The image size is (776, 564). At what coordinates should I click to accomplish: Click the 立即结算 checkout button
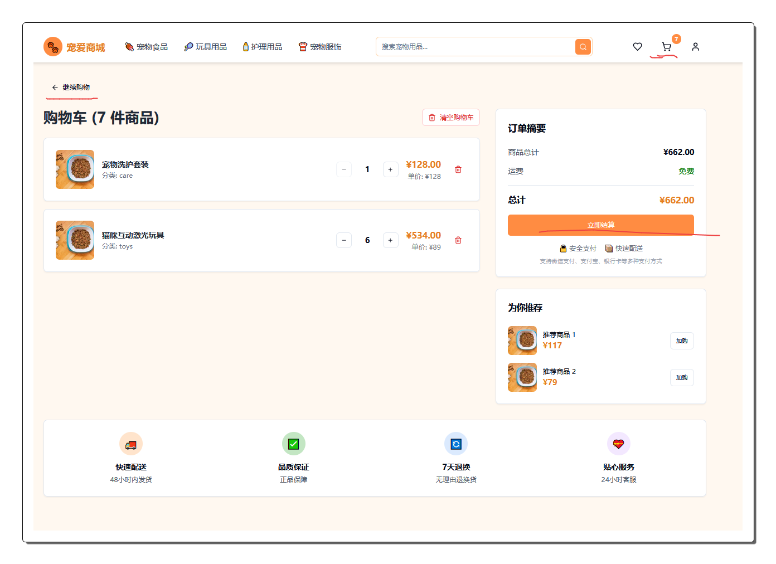pyautogui.click(x=601, y=225)
